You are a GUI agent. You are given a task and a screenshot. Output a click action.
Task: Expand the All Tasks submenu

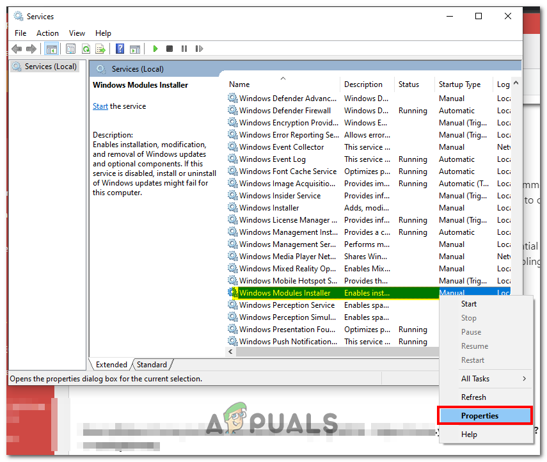click(x=486, y=379)
